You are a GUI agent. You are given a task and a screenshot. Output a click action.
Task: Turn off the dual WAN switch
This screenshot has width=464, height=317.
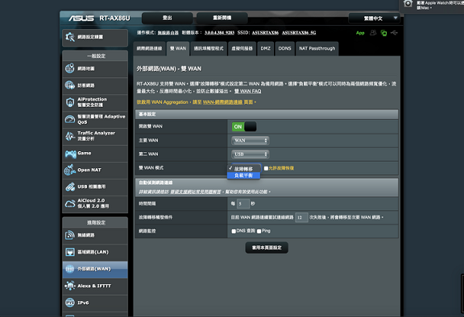click(244, 127)
